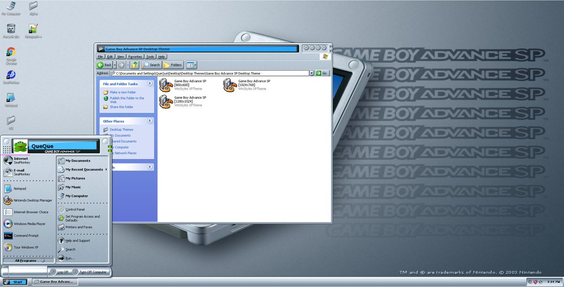Image resolution: width=564 pixels, height=287 pixels.
Task: Toggle the Folders pane button
Action: click(x=173, y=65)
